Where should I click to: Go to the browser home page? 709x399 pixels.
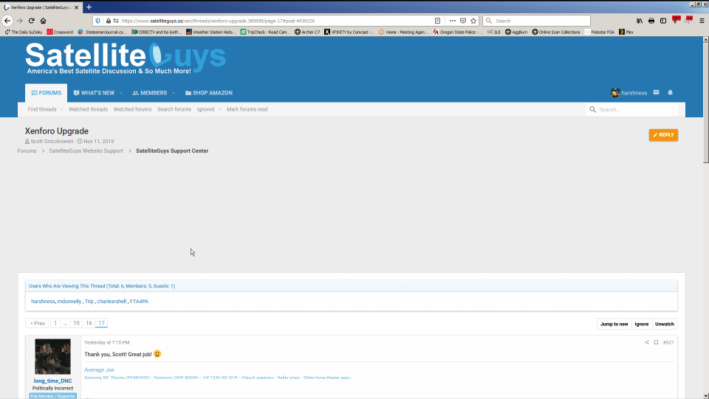pos(44,21)
